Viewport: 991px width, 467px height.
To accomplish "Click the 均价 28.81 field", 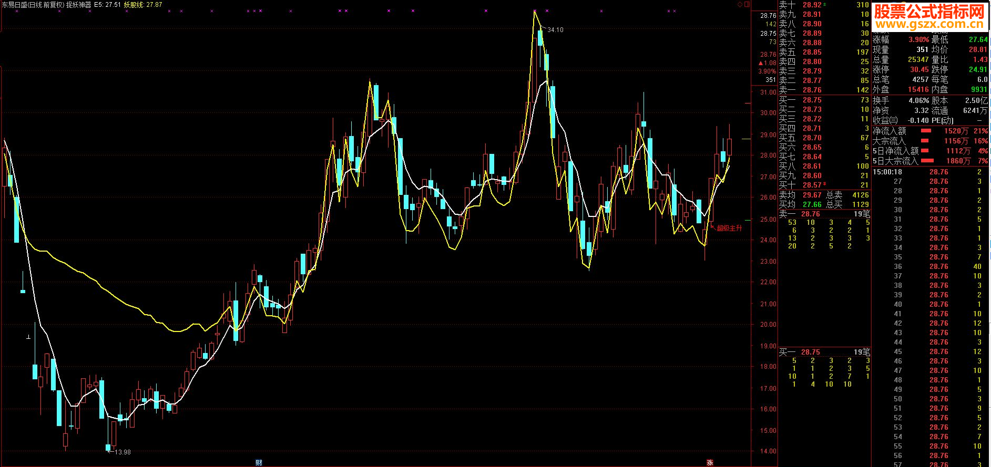I will (960, 49).
